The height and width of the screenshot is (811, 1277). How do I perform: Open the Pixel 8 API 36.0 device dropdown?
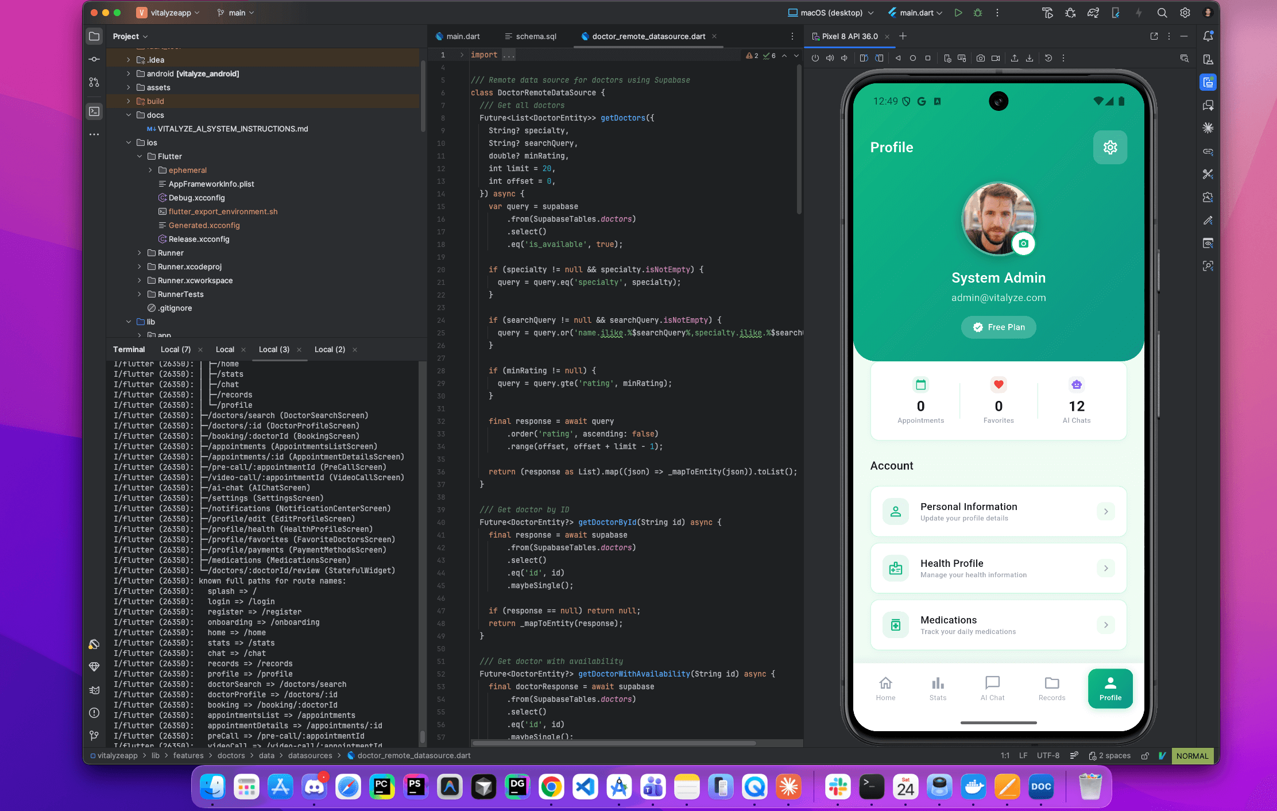[x=849, y=36]
